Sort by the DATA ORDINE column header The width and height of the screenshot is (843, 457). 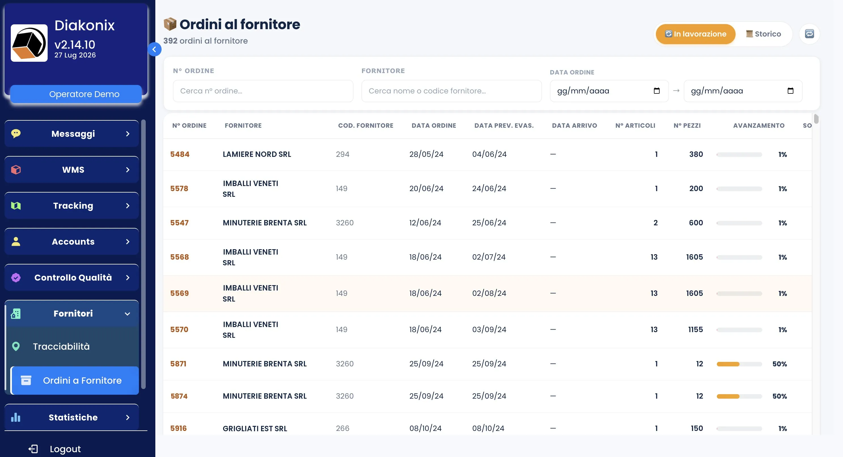pos(434,125)
